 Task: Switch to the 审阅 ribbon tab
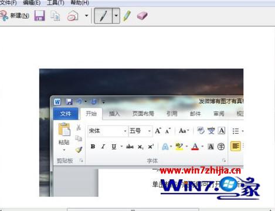pos(219,114)
